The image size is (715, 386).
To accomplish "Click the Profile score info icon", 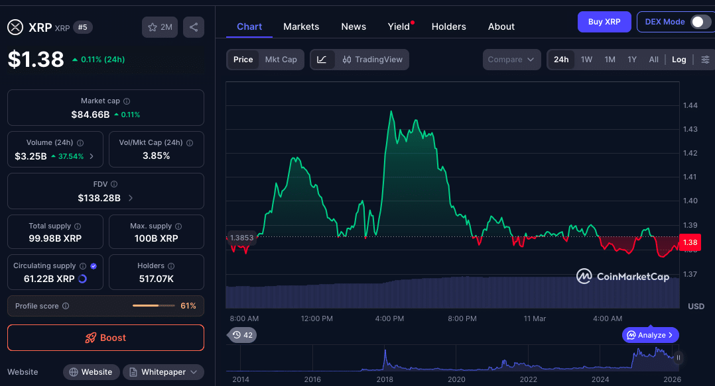I will coord(66,306).
